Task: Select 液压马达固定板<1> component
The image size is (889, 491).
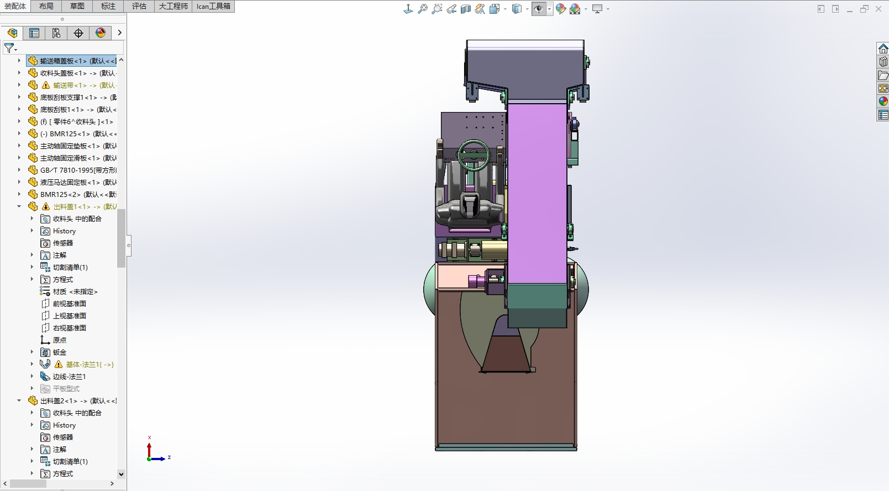Action: click(72, 182)
